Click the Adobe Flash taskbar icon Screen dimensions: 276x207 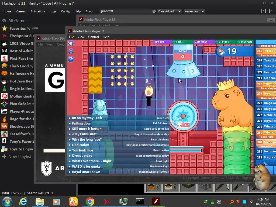tap(156, 202)
